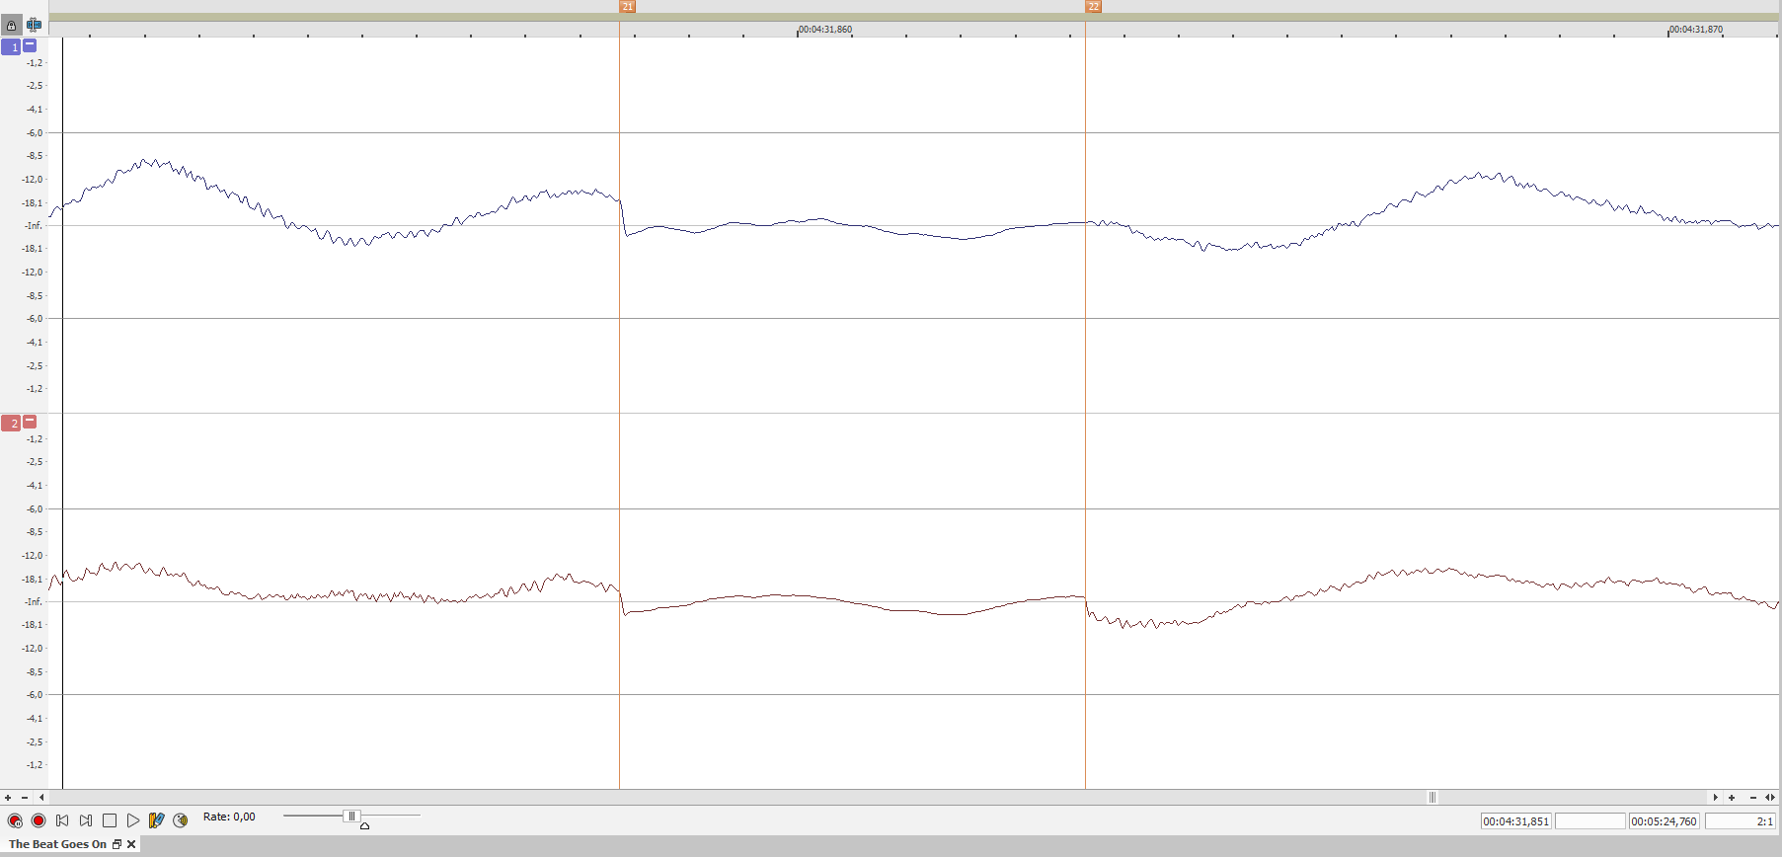Select the scrub tool icon with marker pen
Viewport: 1782px width, 857px height.
pyautogui.click(x=156, y=820)
